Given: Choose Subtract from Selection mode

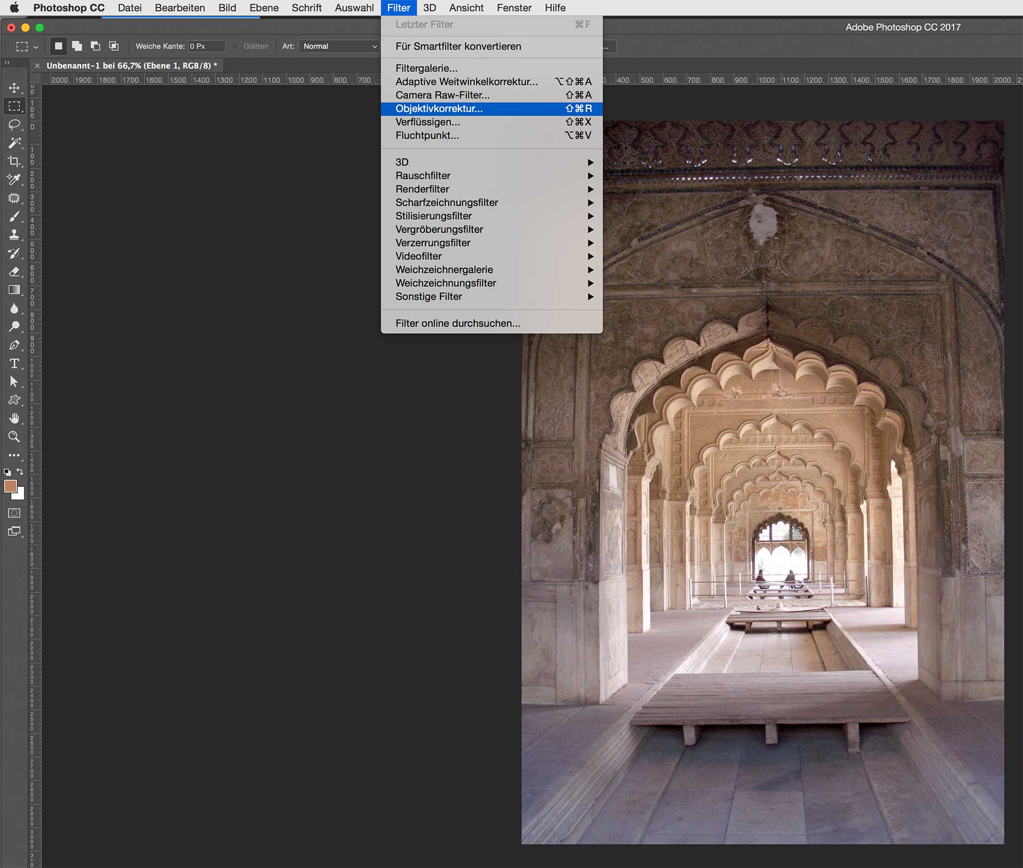Looking at the screenshot, I should coord(96,46).
